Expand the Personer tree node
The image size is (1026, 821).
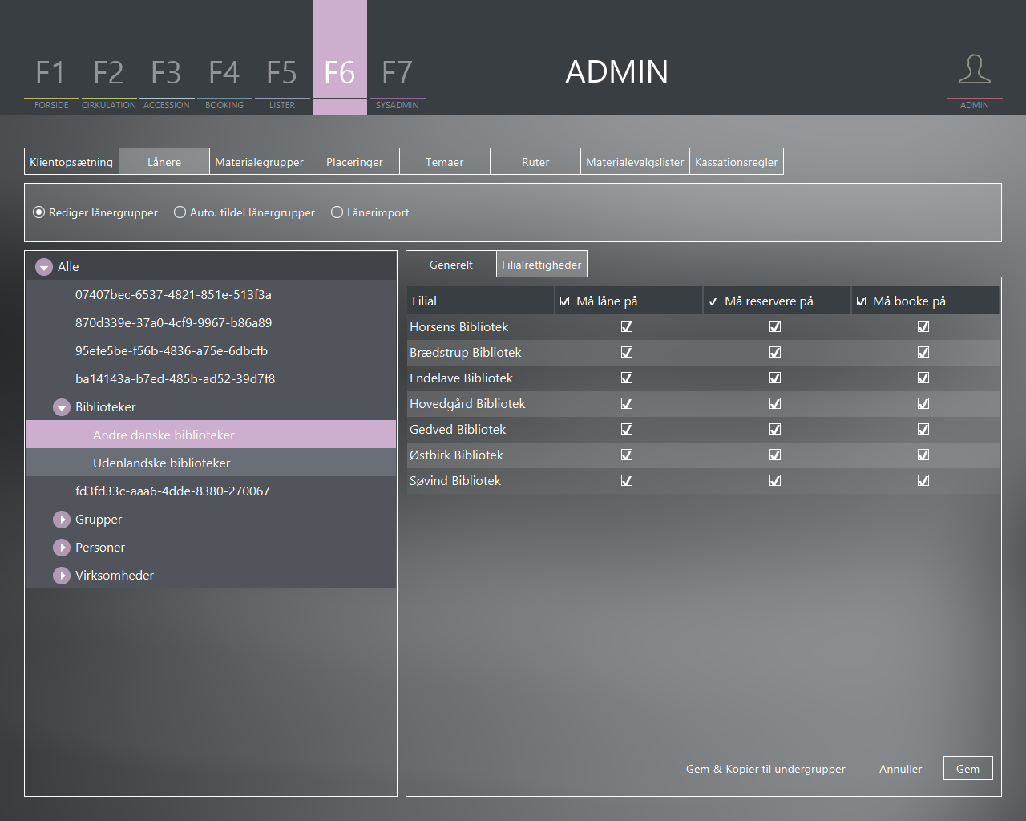tap(62, 548)
